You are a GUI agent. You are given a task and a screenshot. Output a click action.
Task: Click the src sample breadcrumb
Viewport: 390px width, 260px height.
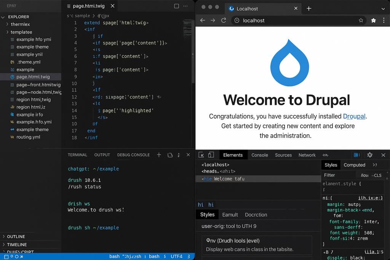(78, 16)
